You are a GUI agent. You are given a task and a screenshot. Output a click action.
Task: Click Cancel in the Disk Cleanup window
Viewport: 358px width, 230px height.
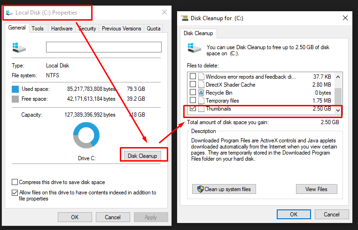tap(332, 214)
